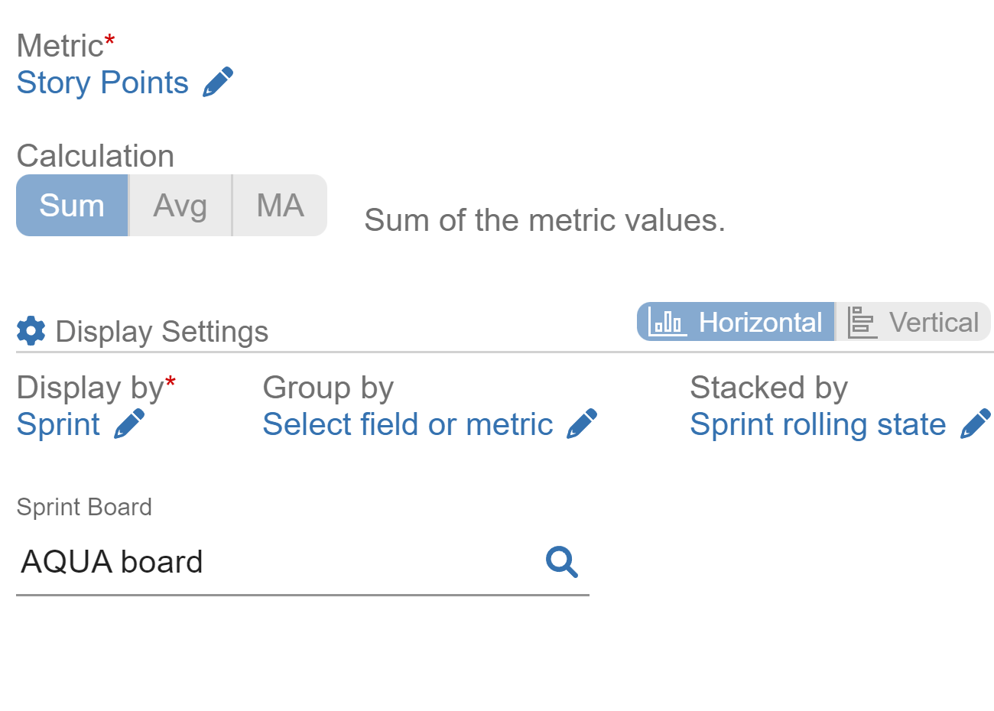Viewport: 994px width, 711px height.
Task: Select the Avg calculation option
Action: [181, 205]
